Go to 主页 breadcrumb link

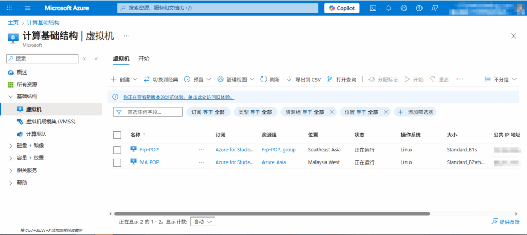13,23
